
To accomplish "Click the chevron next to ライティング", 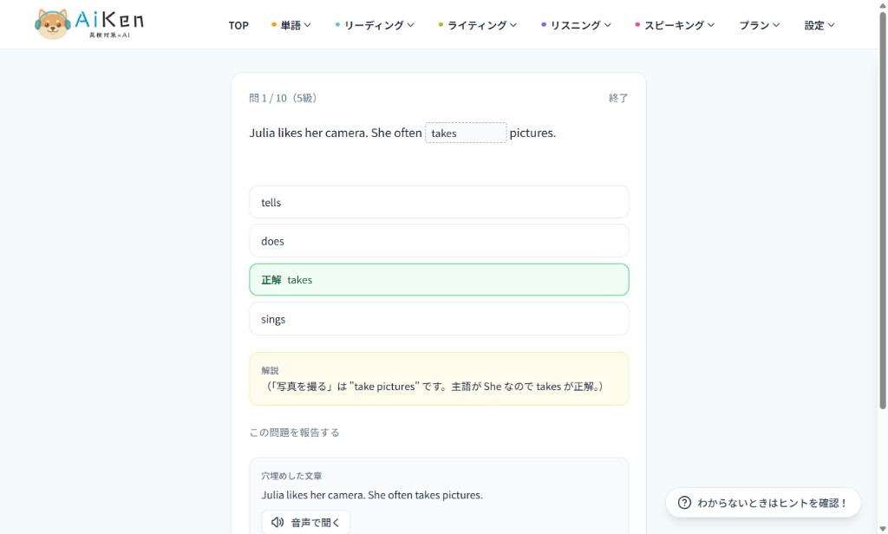I will tap(513, 25).
